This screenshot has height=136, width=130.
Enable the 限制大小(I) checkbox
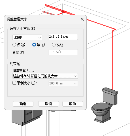point(14,83)
